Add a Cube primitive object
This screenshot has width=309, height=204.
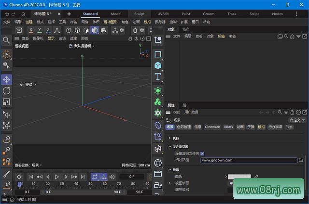(158, 65)
